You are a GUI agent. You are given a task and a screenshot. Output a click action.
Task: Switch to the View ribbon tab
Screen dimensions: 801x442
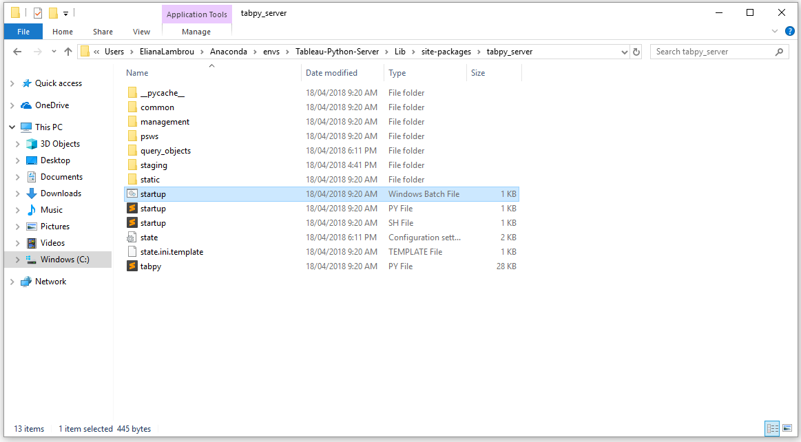tap(141, 32)
